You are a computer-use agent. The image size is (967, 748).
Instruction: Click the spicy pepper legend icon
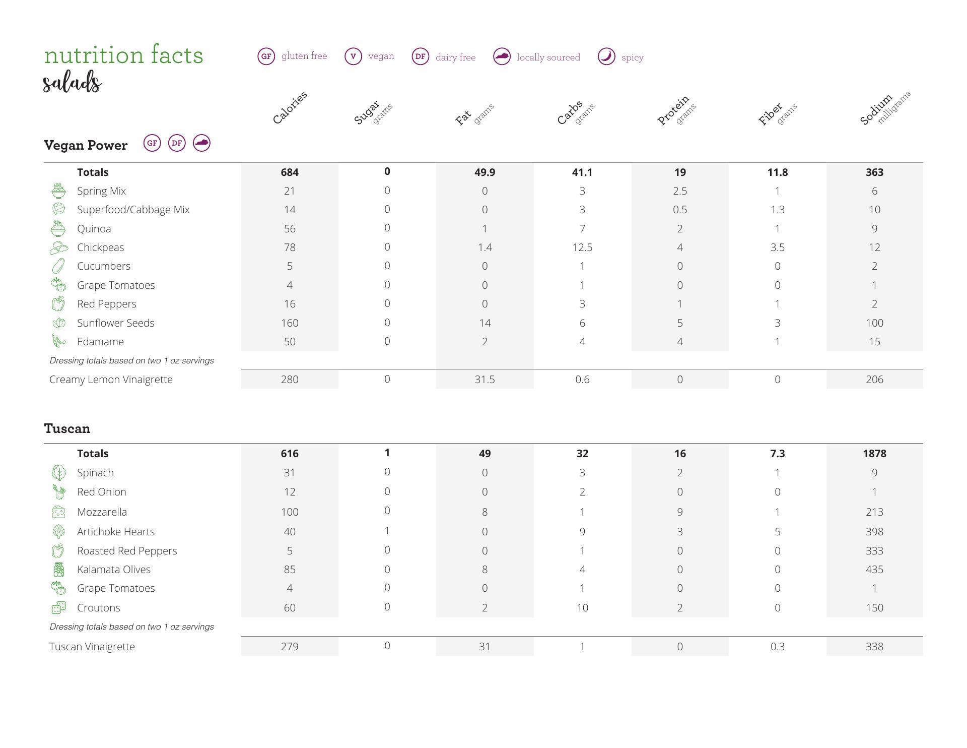(606, 56)
